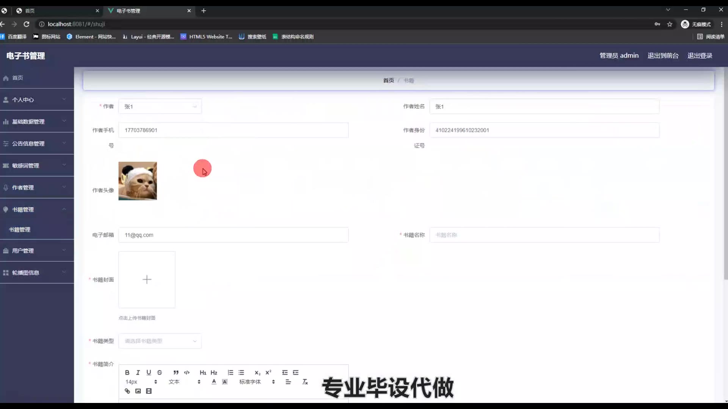Insert a code block in the editor
728x409 pixels.
187,373
